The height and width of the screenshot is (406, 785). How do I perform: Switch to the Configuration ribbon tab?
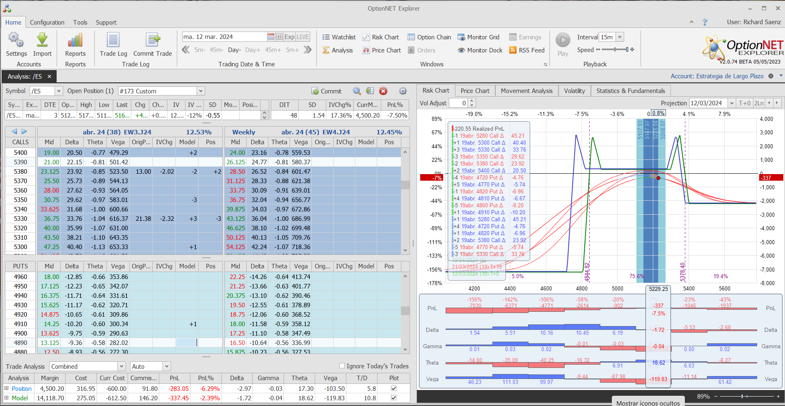(47, 23)
